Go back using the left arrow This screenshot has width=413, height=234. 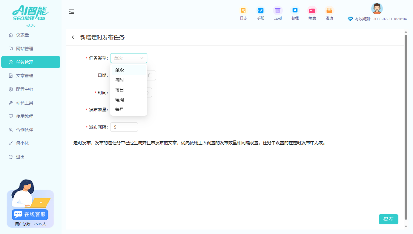click(x=73, y=37)
